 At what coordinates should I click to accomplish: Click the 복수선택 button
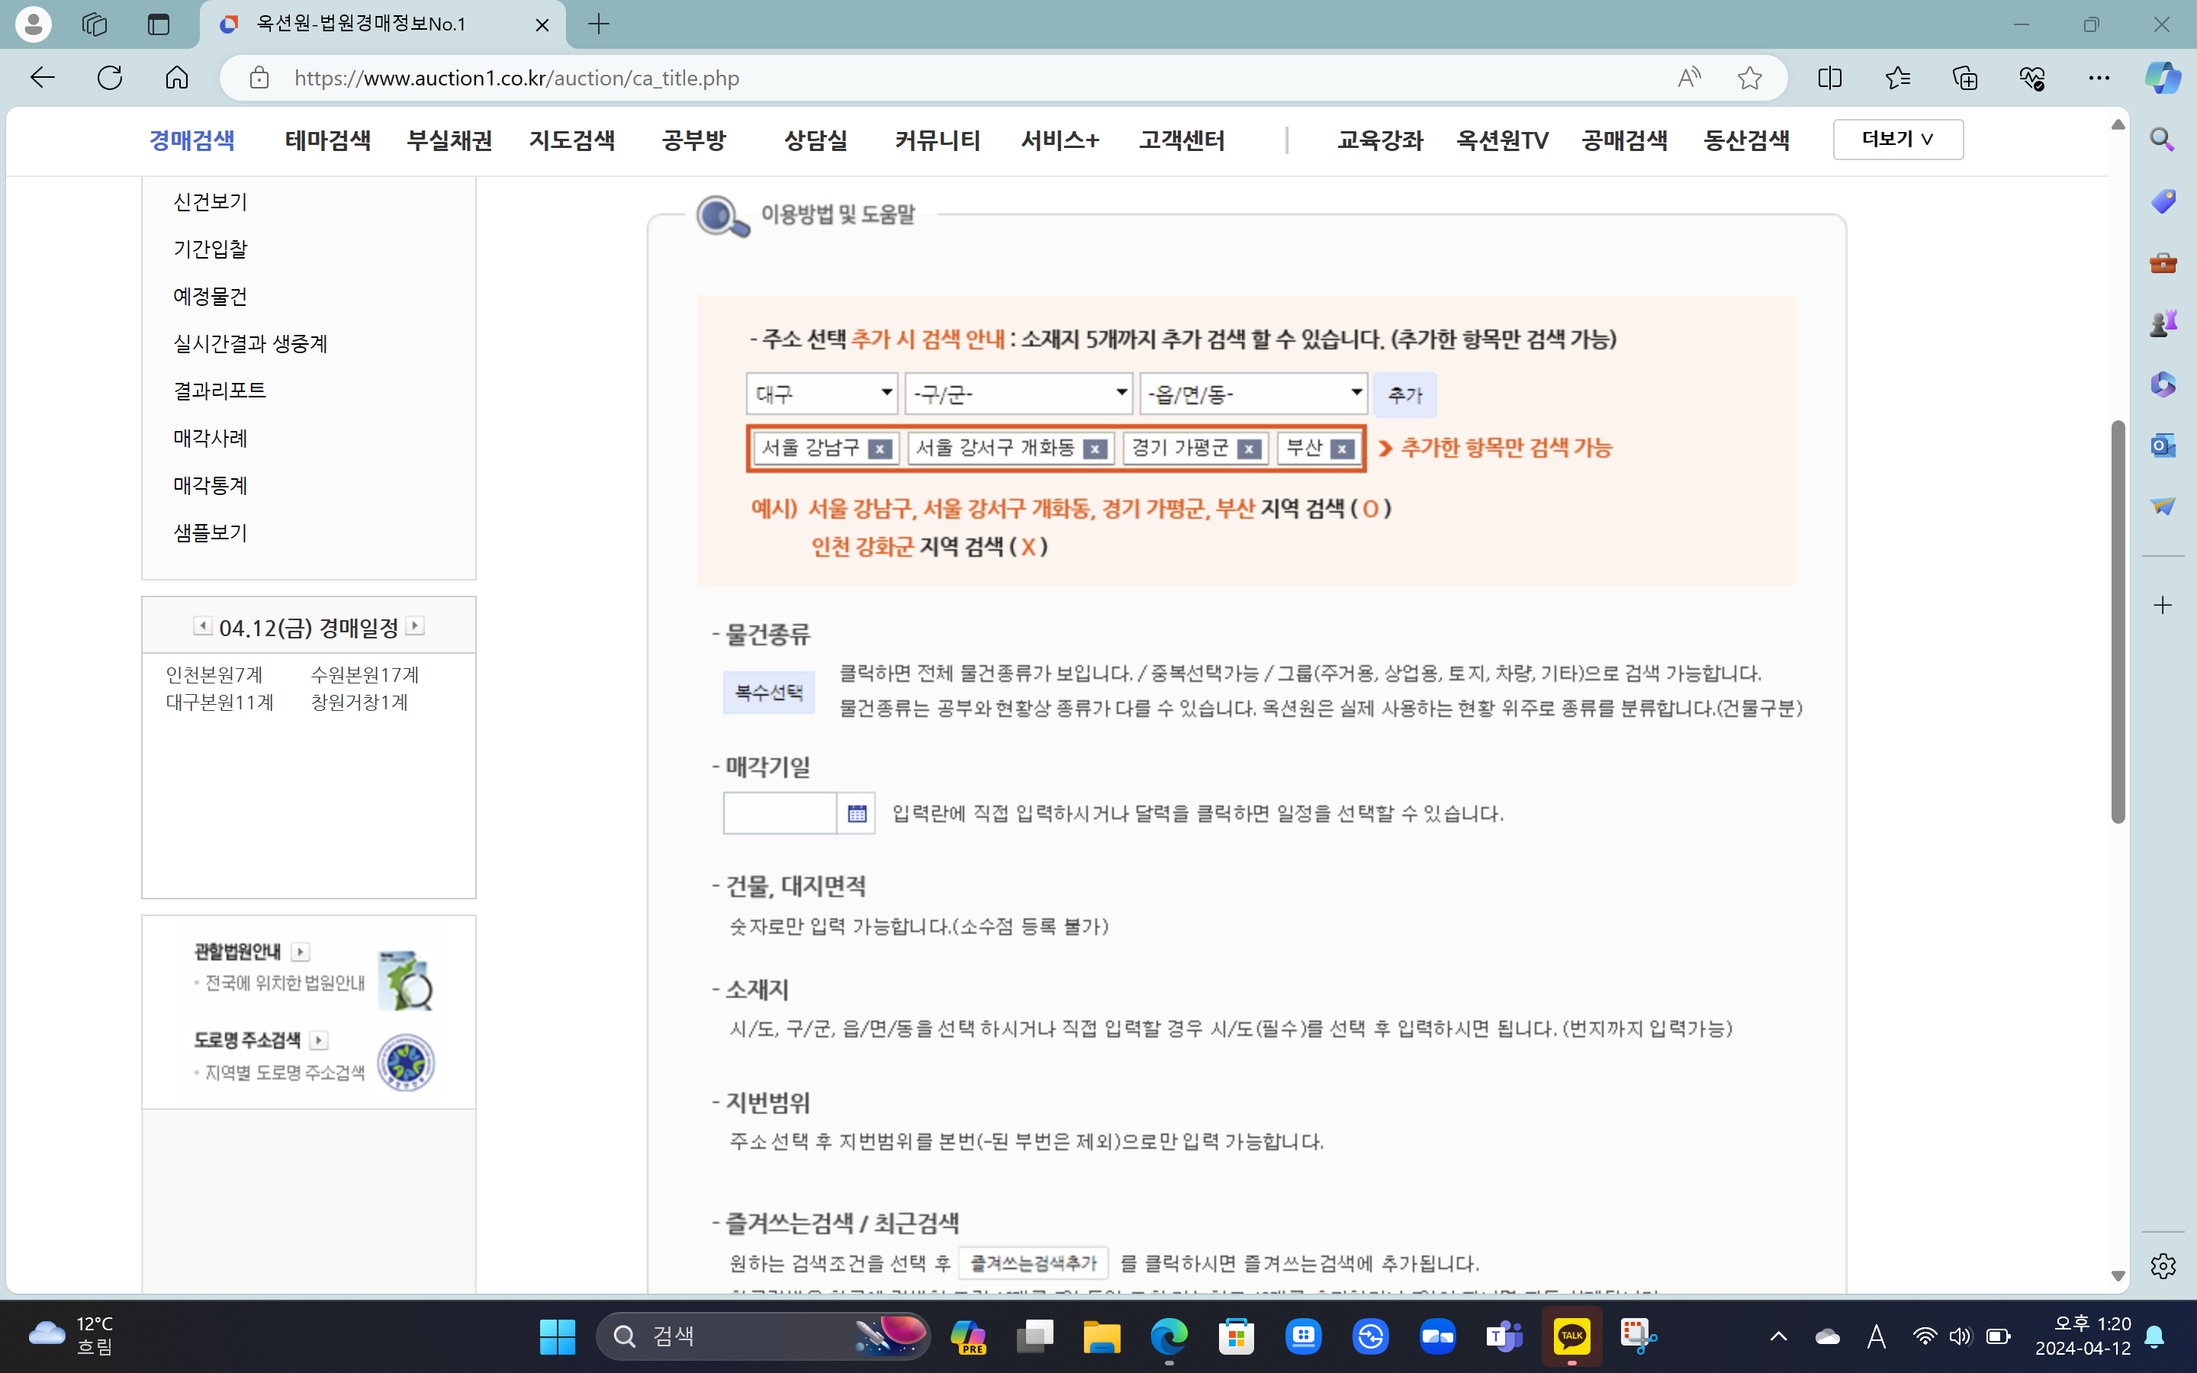(x=768, y=693)
